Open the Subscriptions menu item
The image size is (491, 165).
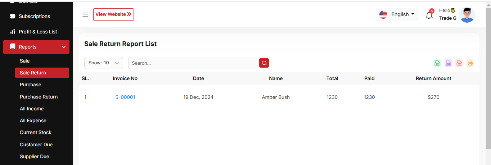click(x=34, y=16)
